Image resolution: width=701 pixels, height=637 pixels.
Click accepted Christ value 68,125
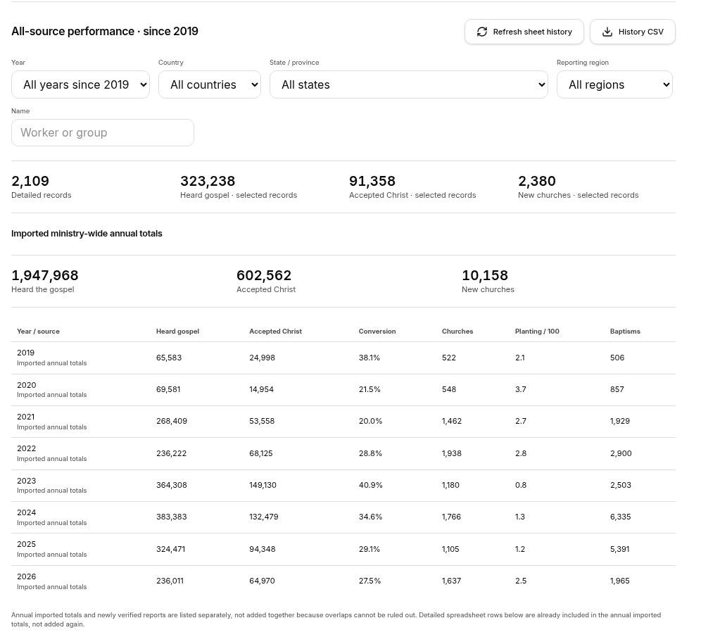click(261, 453)
